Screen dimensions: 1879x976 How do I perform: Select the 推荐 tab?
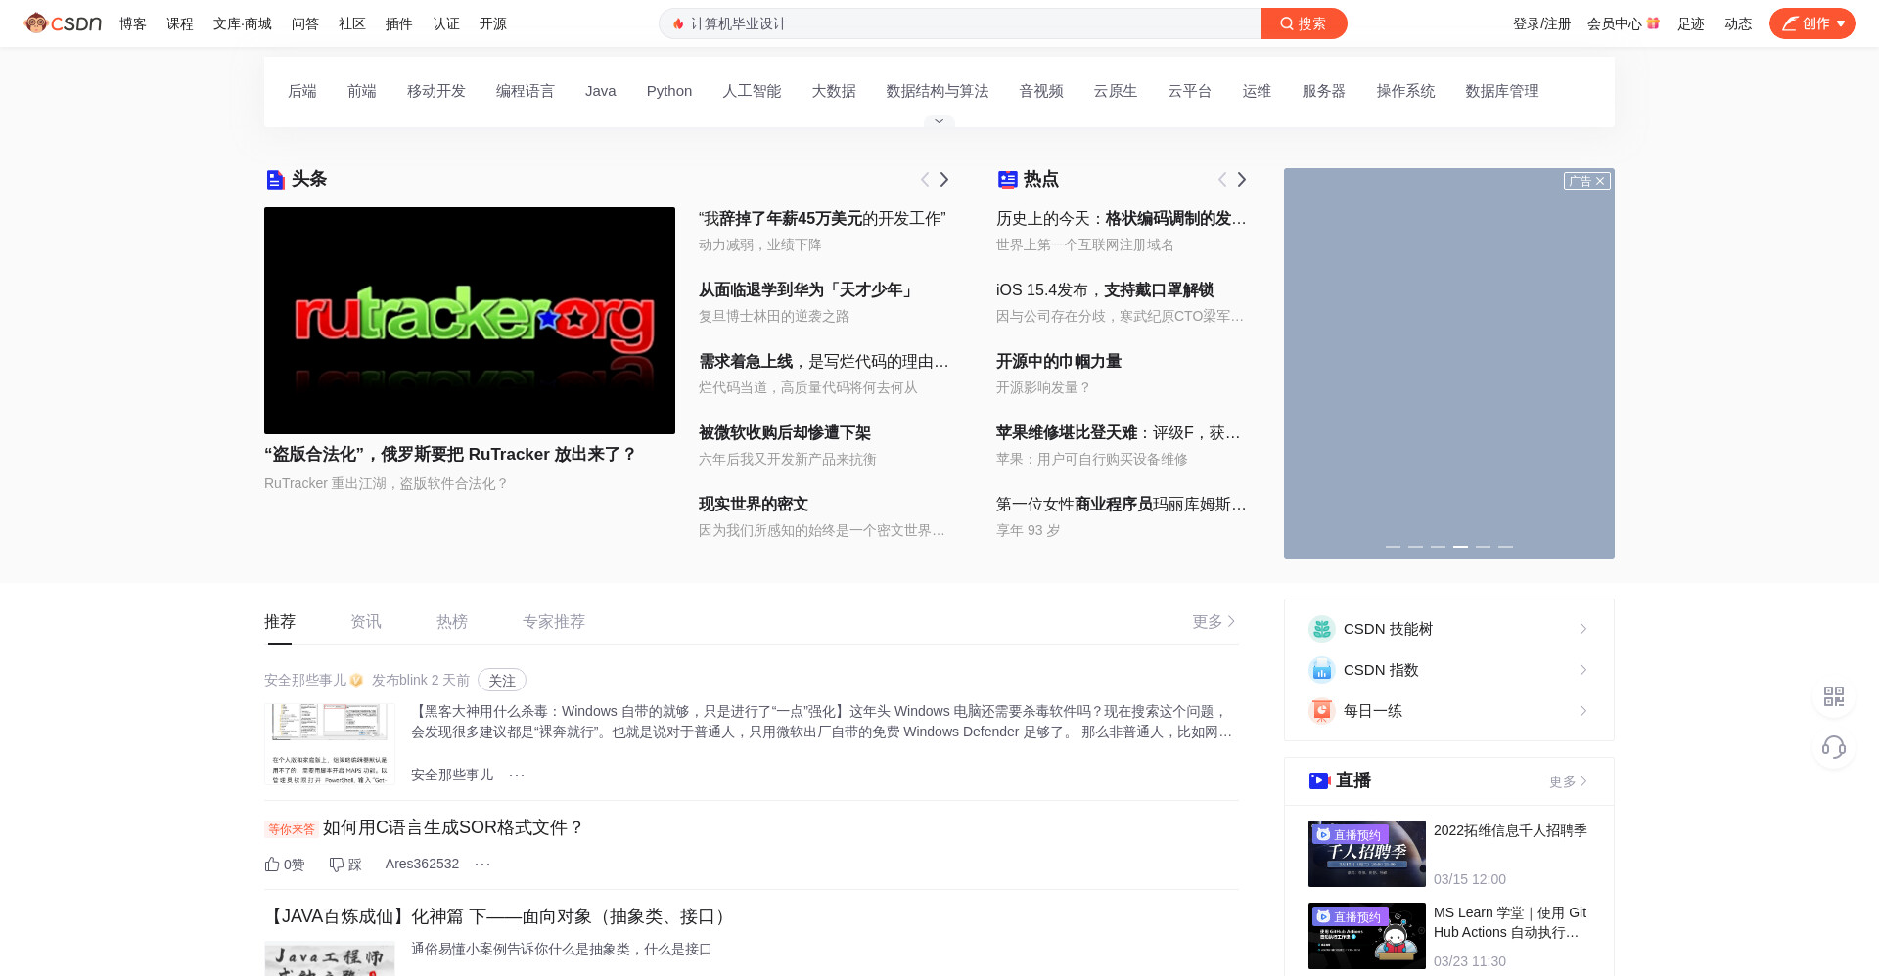(280, 621)
